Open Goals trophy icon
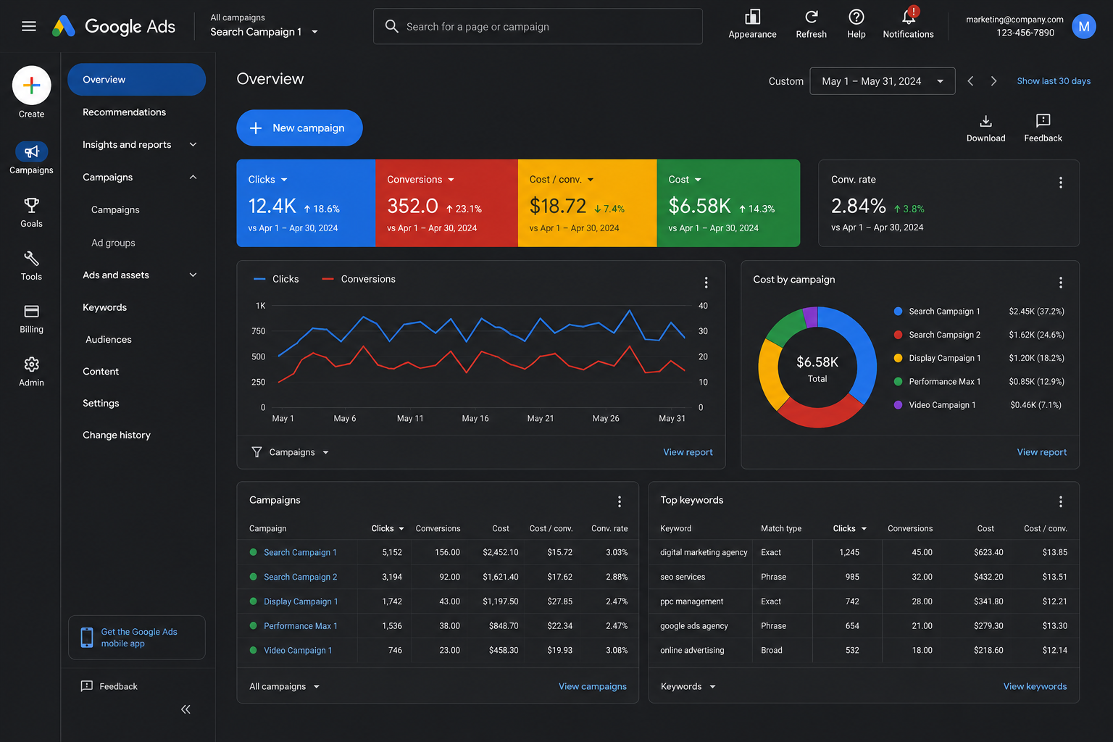This screenshot has height=742, width=1113. pyautogui.click(x=31, y=205)
